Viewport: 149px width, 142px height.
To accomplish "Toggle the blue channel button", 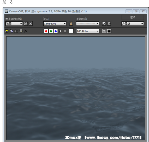I will click(56, 31).
